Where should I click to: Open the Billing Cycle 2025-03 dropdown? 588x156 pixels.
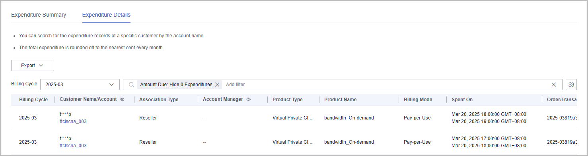80,85
